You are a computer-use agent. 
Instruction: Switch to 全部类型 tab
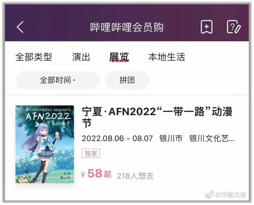34,57
